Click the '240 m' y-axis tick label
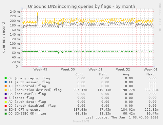 click(x=15, y=12)
